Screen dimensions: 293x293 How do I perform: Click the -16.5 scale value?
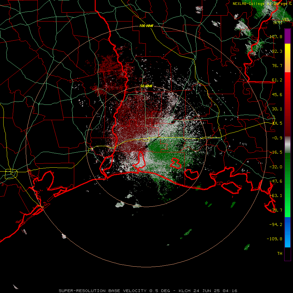[276, 152]
